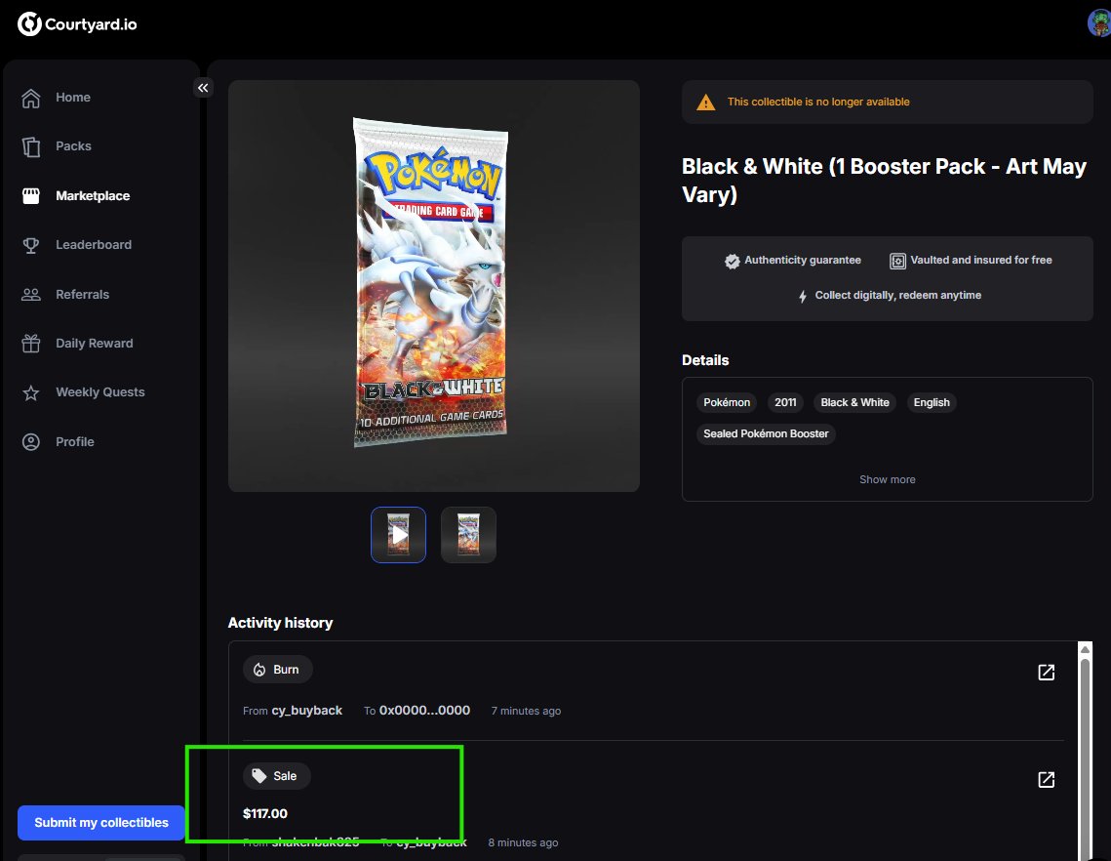Click the Authenticity guarantee badge icon
1111x861 pixels.
(x=732, y=261)
